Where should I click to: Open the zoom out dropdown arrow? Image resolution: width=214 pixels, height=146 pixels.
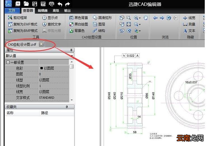tap(140, 25)
